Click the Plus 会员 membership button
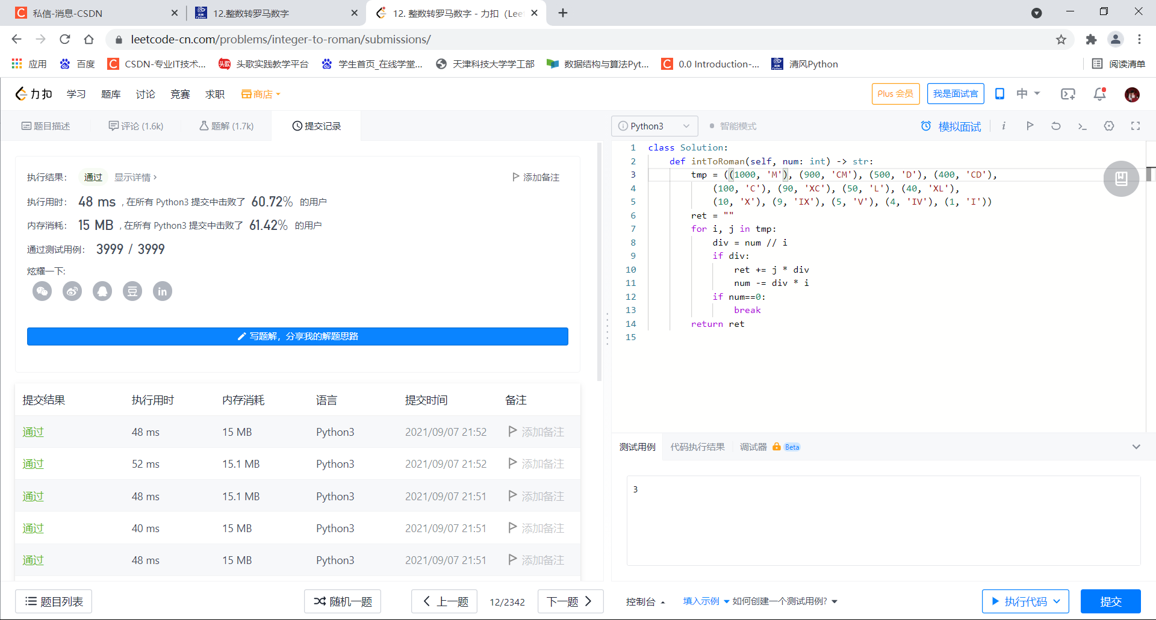1156x620 pixels. click(895, 94)
